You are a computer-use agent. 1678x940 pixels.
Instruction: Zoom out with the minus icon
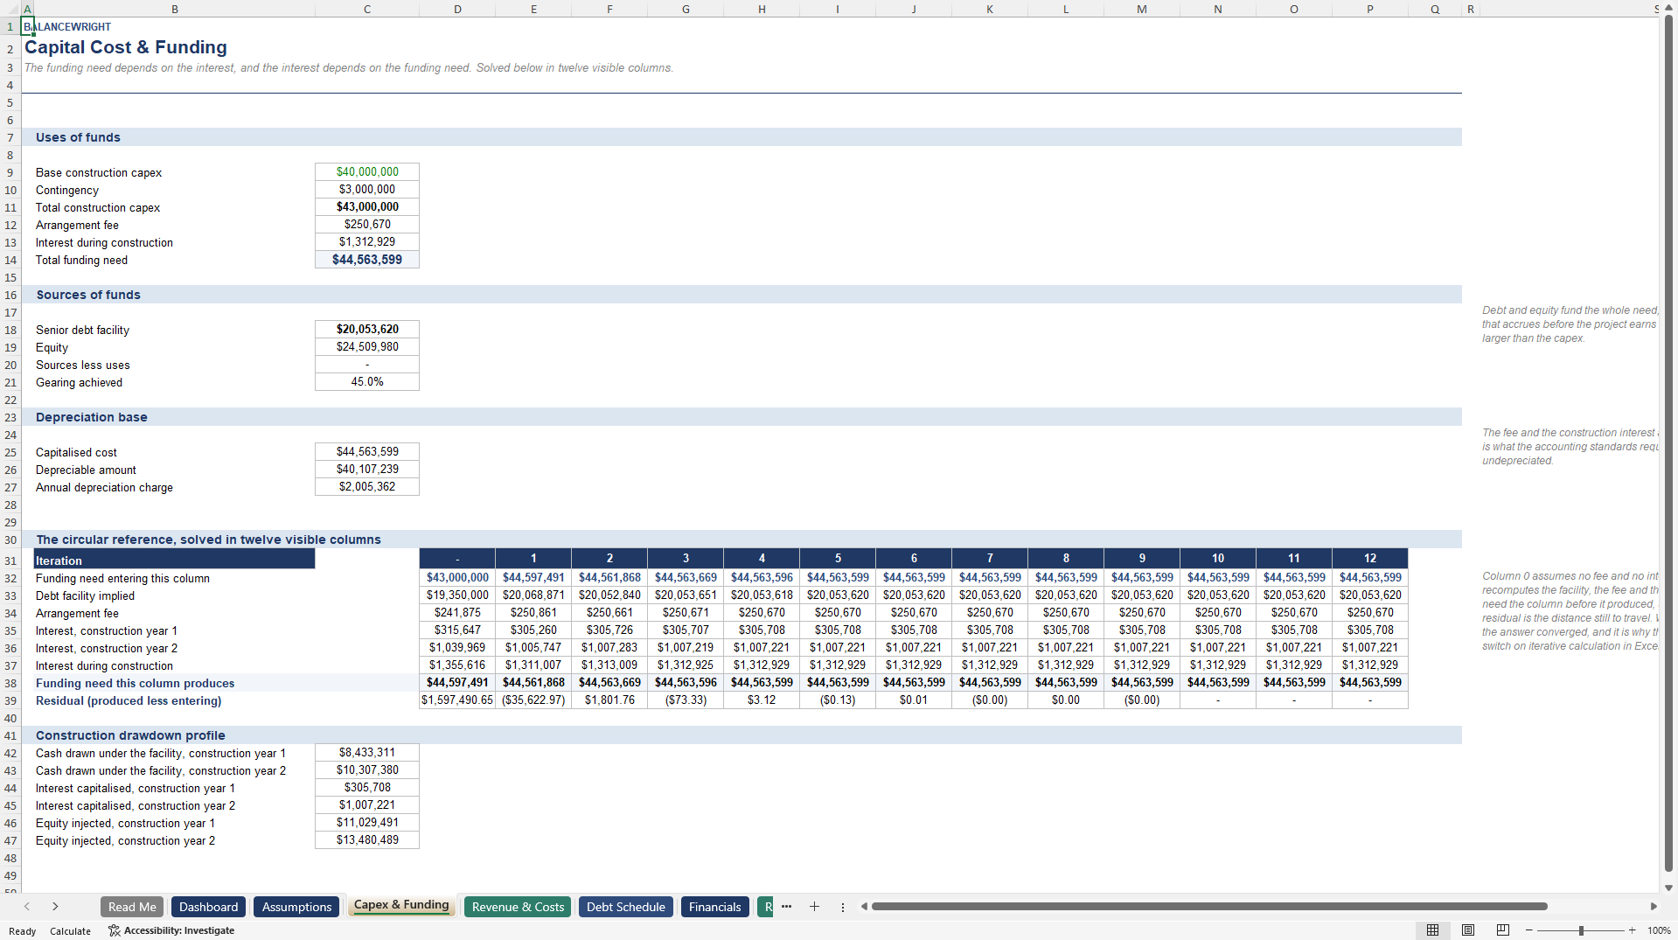pos(1529,930)
